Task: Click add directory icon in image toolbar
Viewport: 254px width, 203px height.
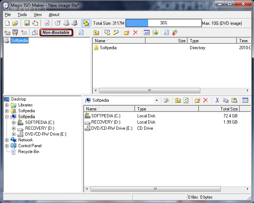Action: pyautogui.click(x=116, y=32)
